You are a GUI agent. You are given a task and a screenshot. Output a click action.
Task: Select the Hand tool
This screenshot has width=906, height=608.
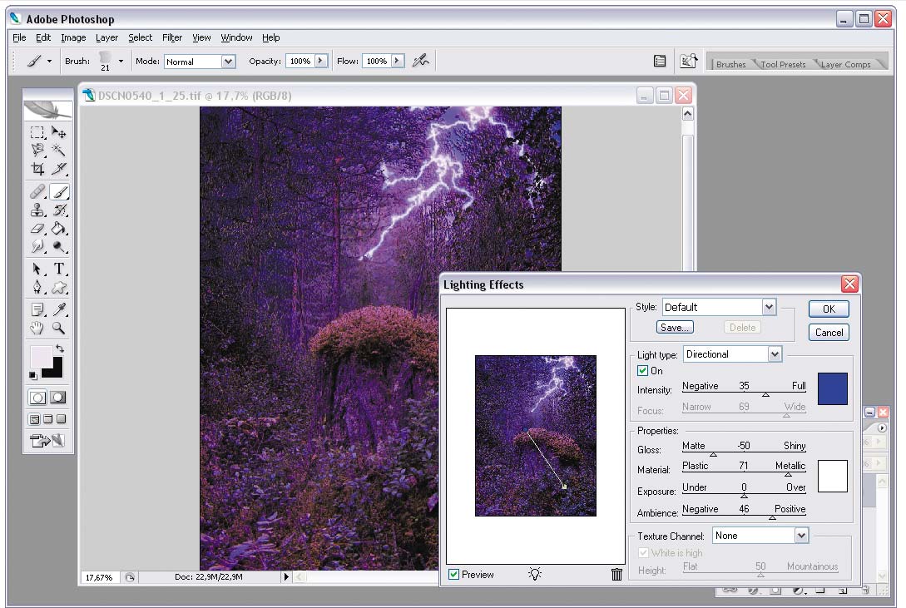[37, 328]
